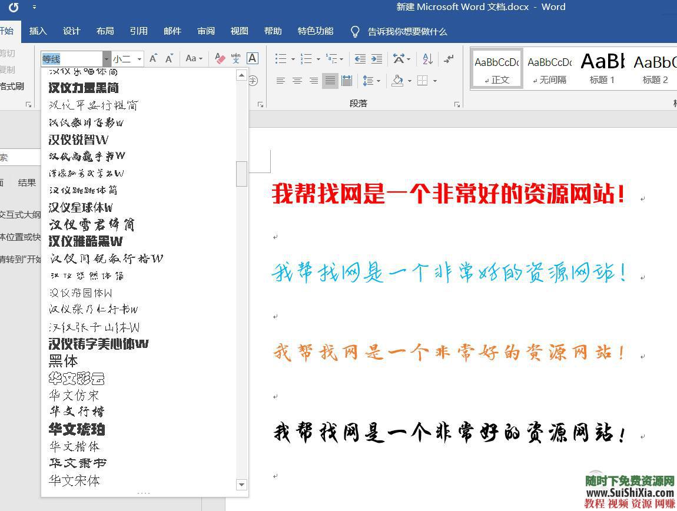
Task: Select the Decrease Font Size icon
Action: [169, 58]
